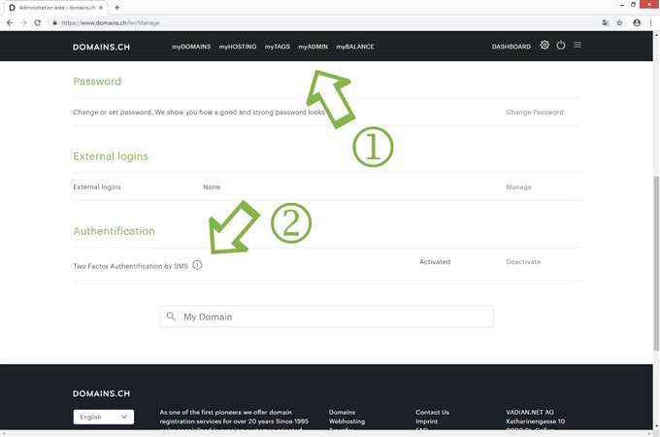The image size is (660, 437).
Task: Open Chrome profile avatar icon
Action: [637, 22]
